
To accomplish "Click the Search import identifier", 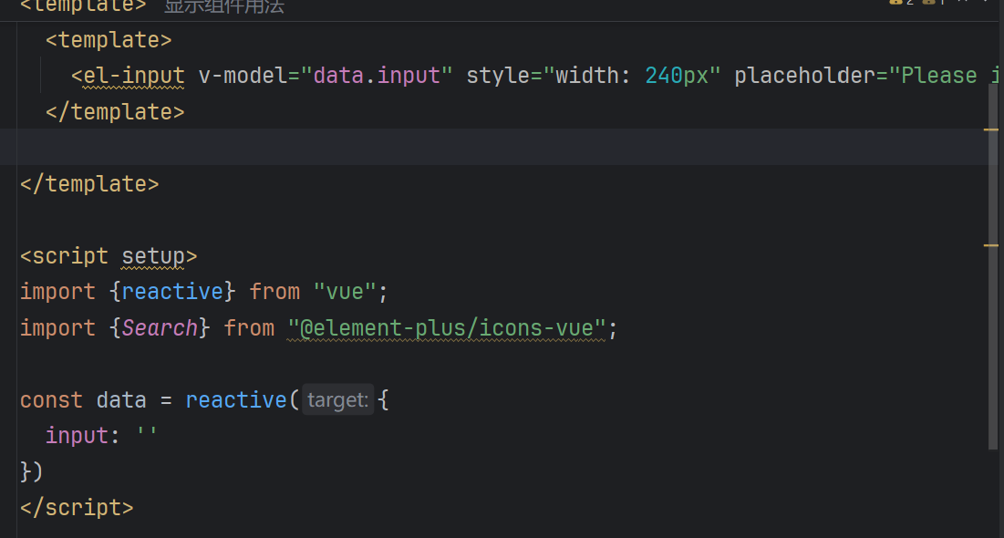I will point(160,328).
